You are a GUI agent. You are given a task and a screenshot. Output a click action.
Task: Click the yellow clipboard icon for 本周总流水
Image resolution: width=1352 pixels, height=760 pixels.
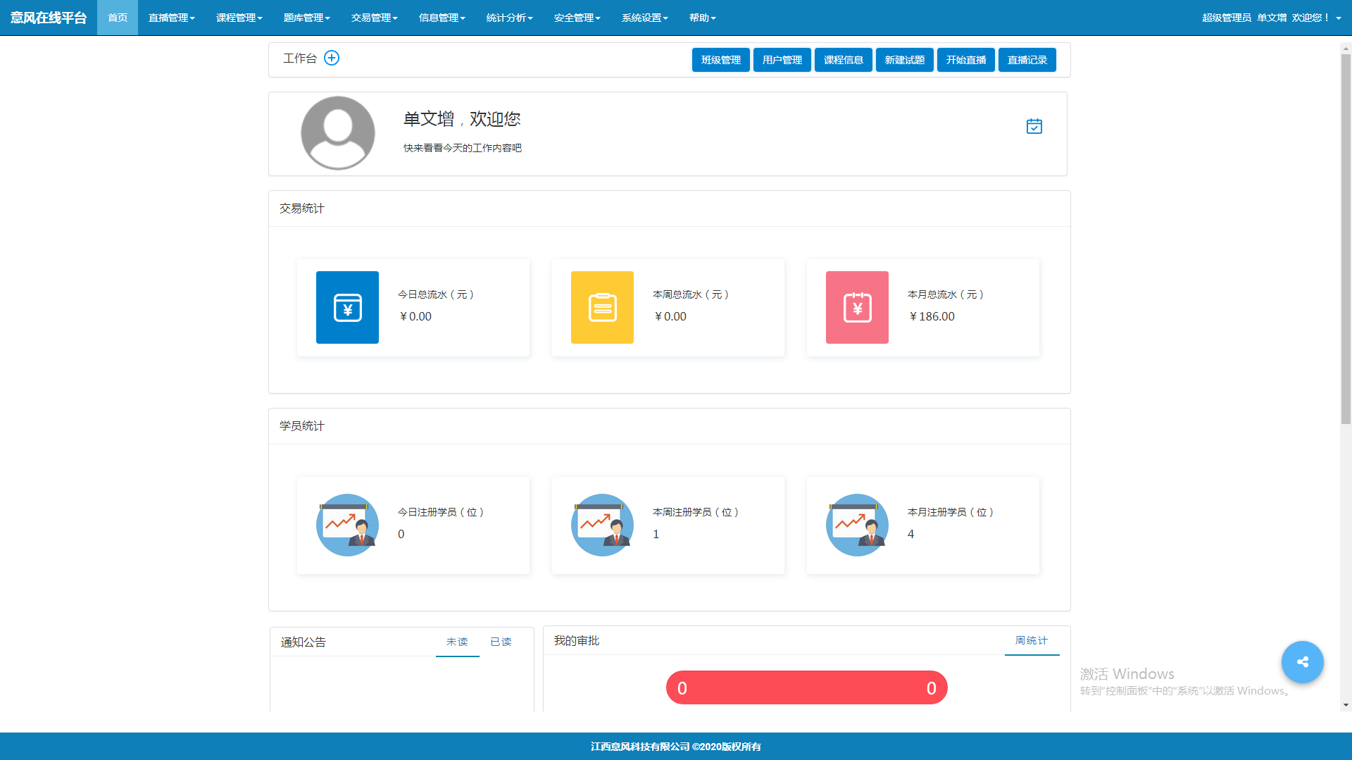(602, 308)
